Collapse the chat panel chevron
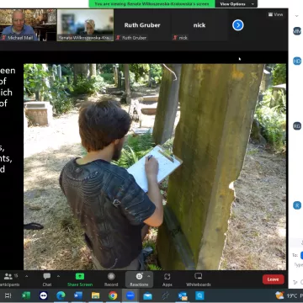303x303 pixels. point(297,16)
